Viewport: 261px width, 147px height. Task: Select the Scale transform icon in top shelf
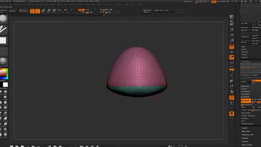(48, 11)
